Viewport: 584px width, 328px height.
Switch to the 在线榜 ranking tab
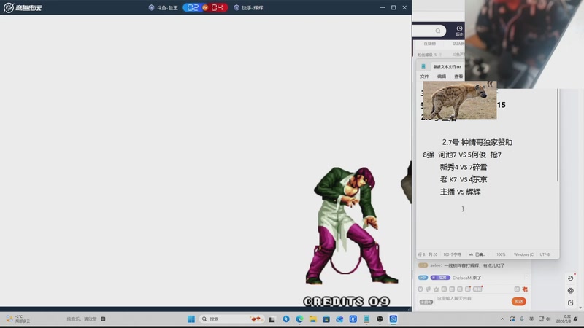pyautogui.click(x=429, y=44)
